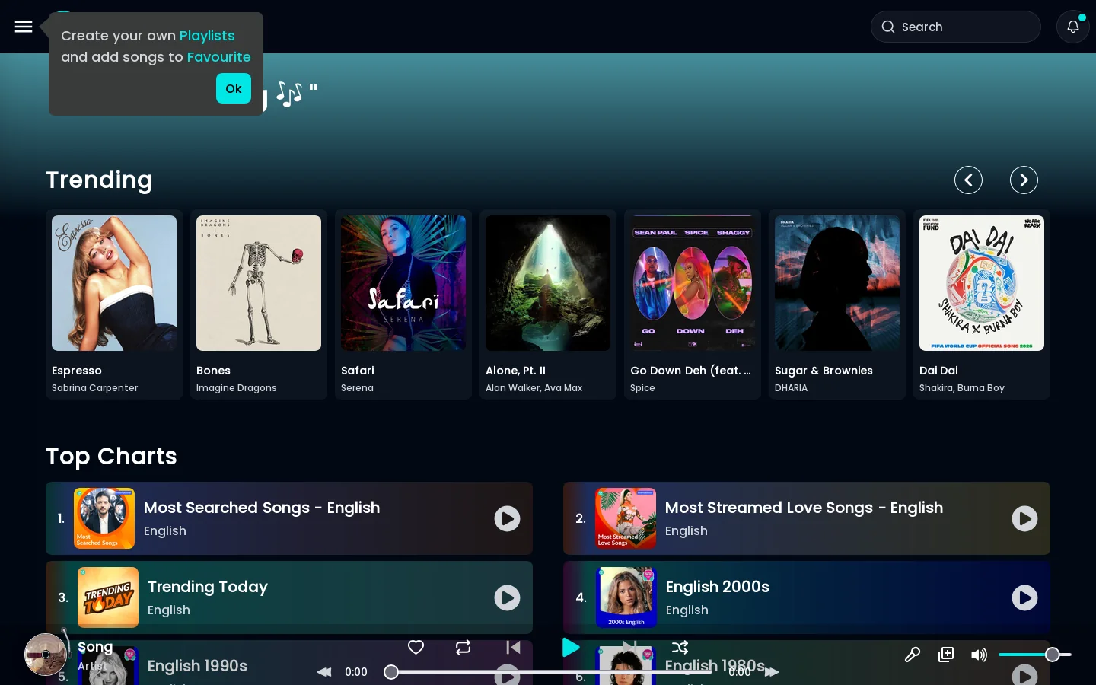The height and width of the screenshot is (685, 1096).
Task: Play the Most Streamed Love Songs chart
Action: pyautogui.click(x=1024, y=518)
